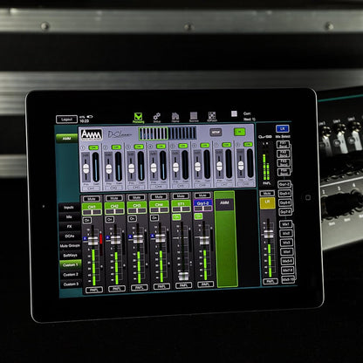Tap the white square icon beside Curr
Viewport: 363px width, 363px height.
234,113
